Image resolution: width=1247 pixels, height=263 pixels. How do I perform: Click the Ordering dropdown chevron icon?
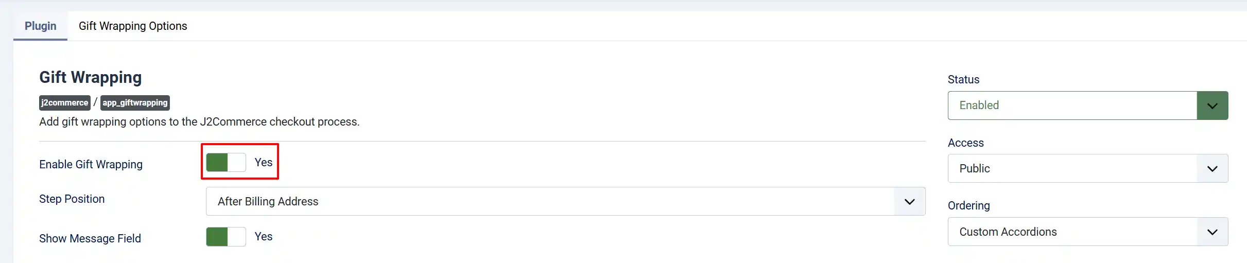point(1212,232)
